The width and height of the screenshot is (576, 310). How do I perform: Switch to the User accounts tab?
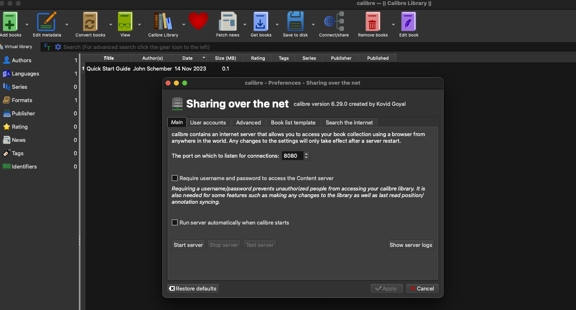coord(208,122)
